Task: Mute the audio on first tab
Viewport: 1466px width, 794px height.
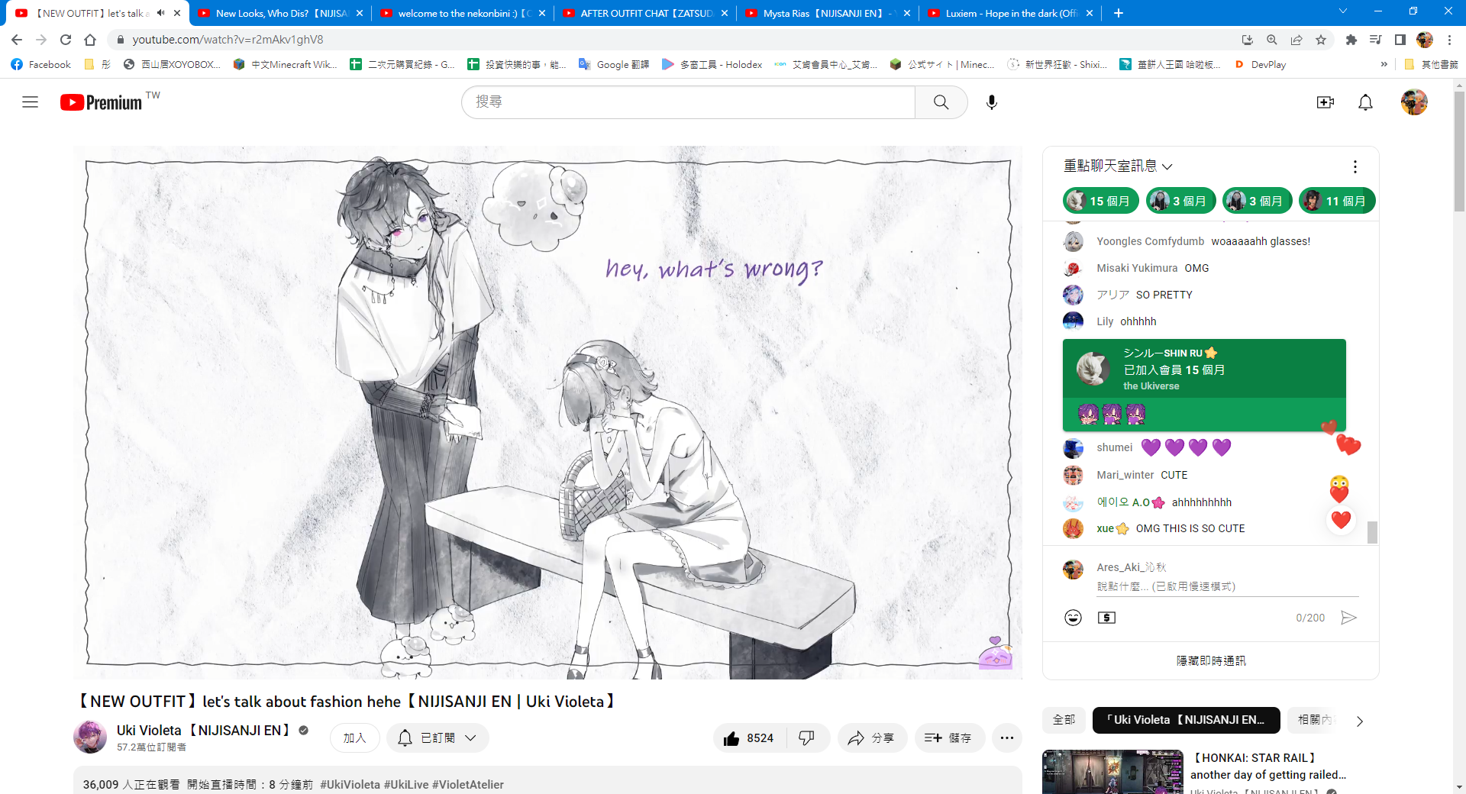Action: 160,13
